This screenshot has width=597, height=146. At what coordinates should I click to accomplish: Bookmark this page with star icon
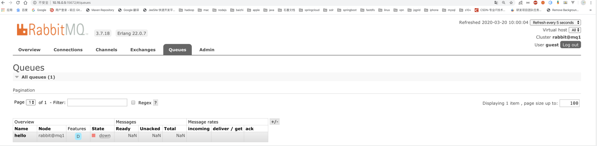pos(511,3)
